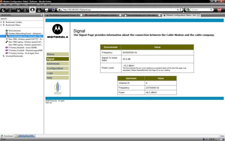Viewport: 225px width, 141px height.
Task: Click the Adblock Plus ABP icon
Action: tap(219, 10)
